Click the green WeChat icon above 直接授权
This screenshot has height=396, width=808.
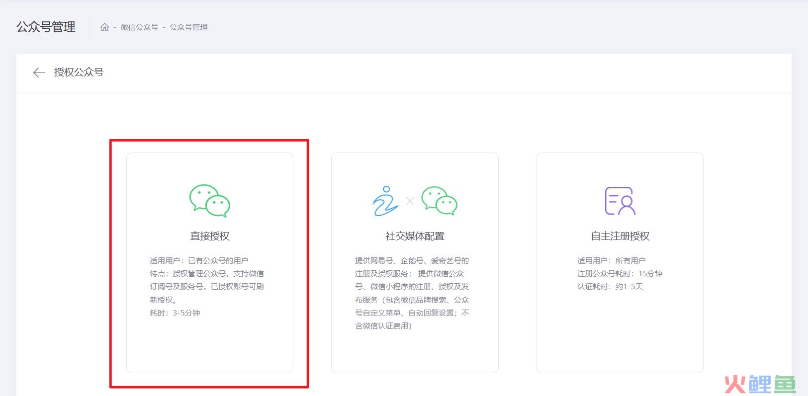(x=210, y=201)
